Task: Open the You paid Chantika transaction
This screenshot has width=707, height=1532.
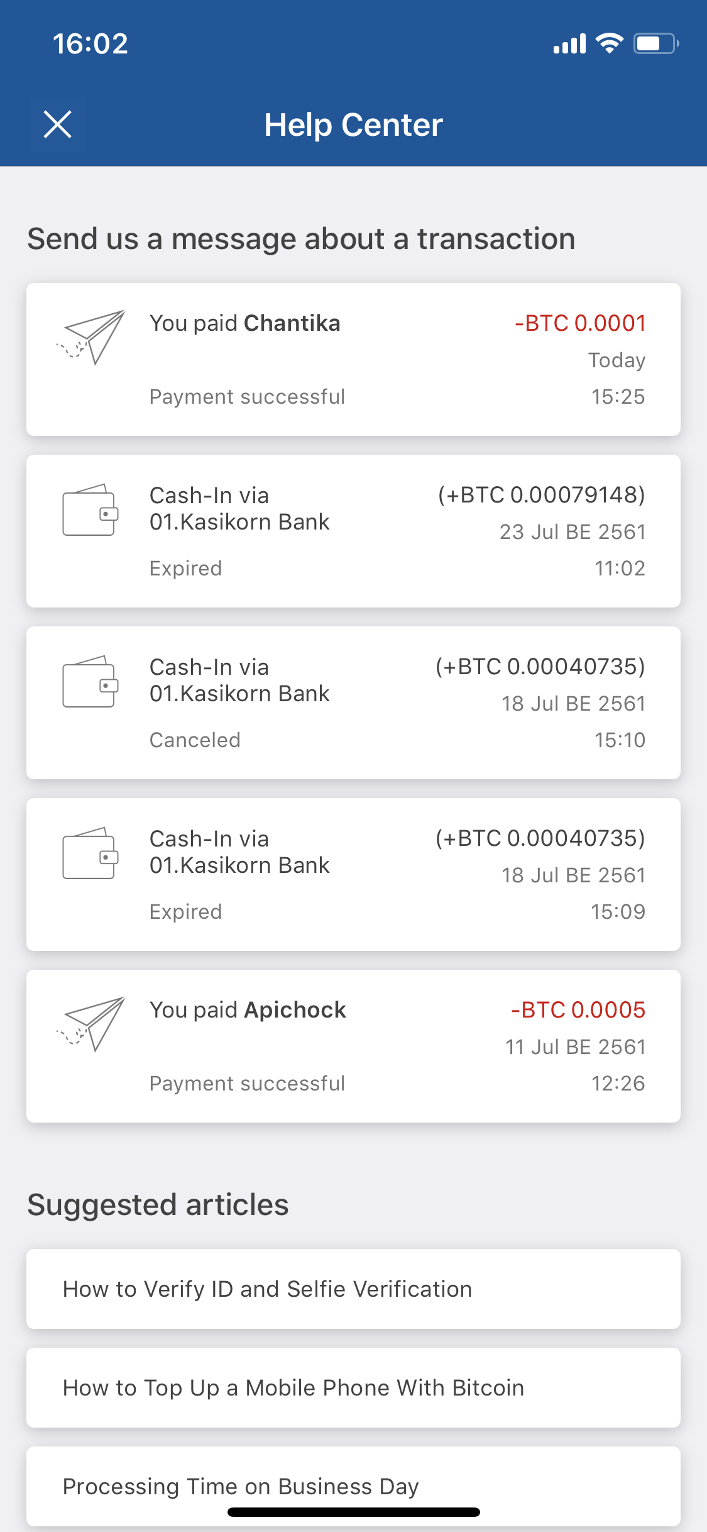Action: (x=353, y=359)
